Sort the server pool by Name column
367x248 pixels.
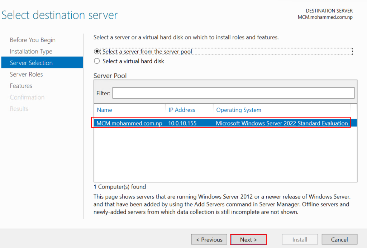point(104,110)
